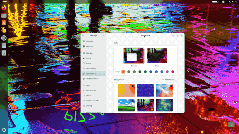This screenshot has height=134, width=239.
Task: Choose the purple accent color
Action: coord(167,72)
